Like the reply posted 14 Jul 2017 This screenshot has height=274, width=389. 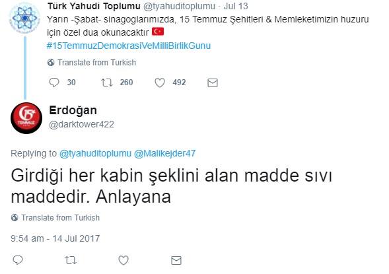click(x=124, y=260)
